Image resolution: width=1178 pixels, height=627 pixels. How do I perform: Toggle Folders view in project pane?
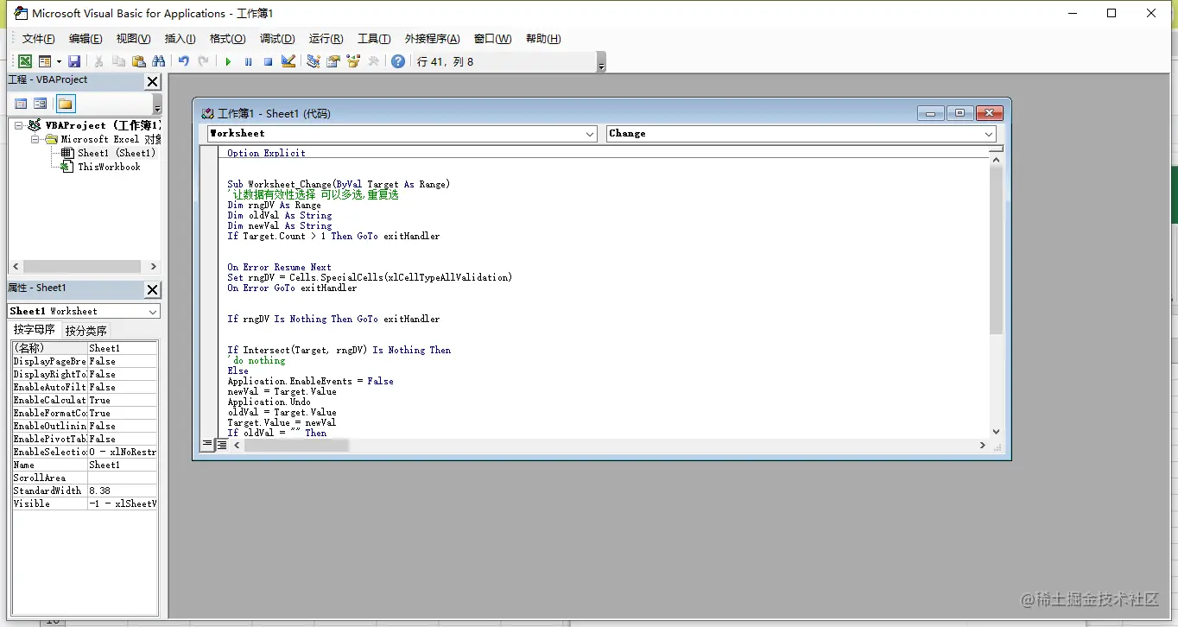(x=66, y=104)
